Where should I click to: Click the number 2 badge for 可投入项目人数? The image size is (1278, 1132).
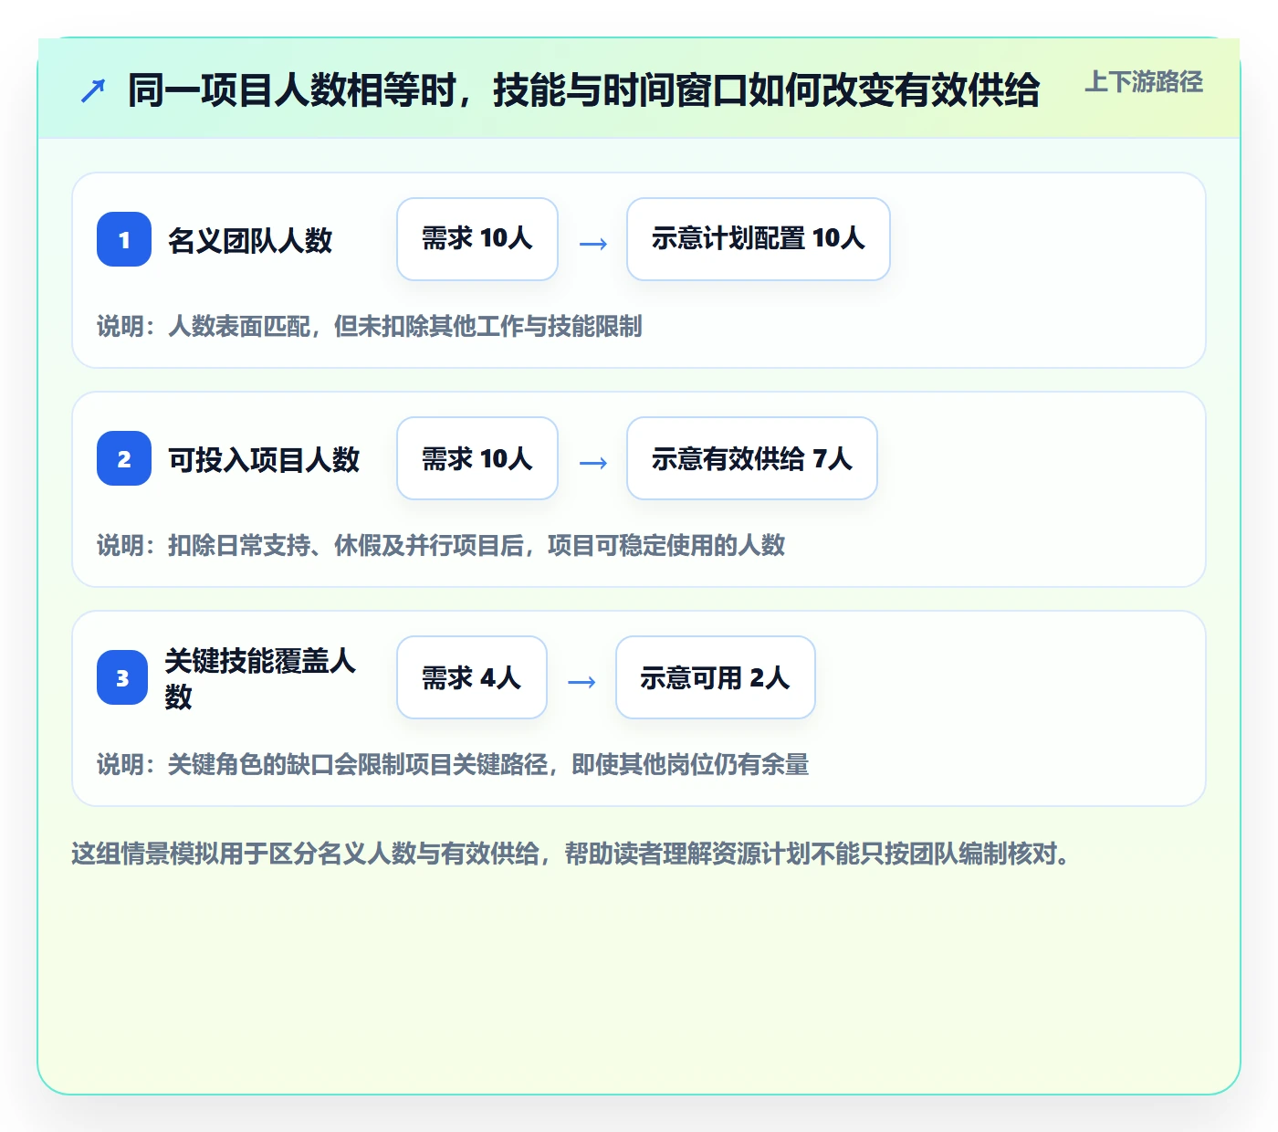[124, 458]
